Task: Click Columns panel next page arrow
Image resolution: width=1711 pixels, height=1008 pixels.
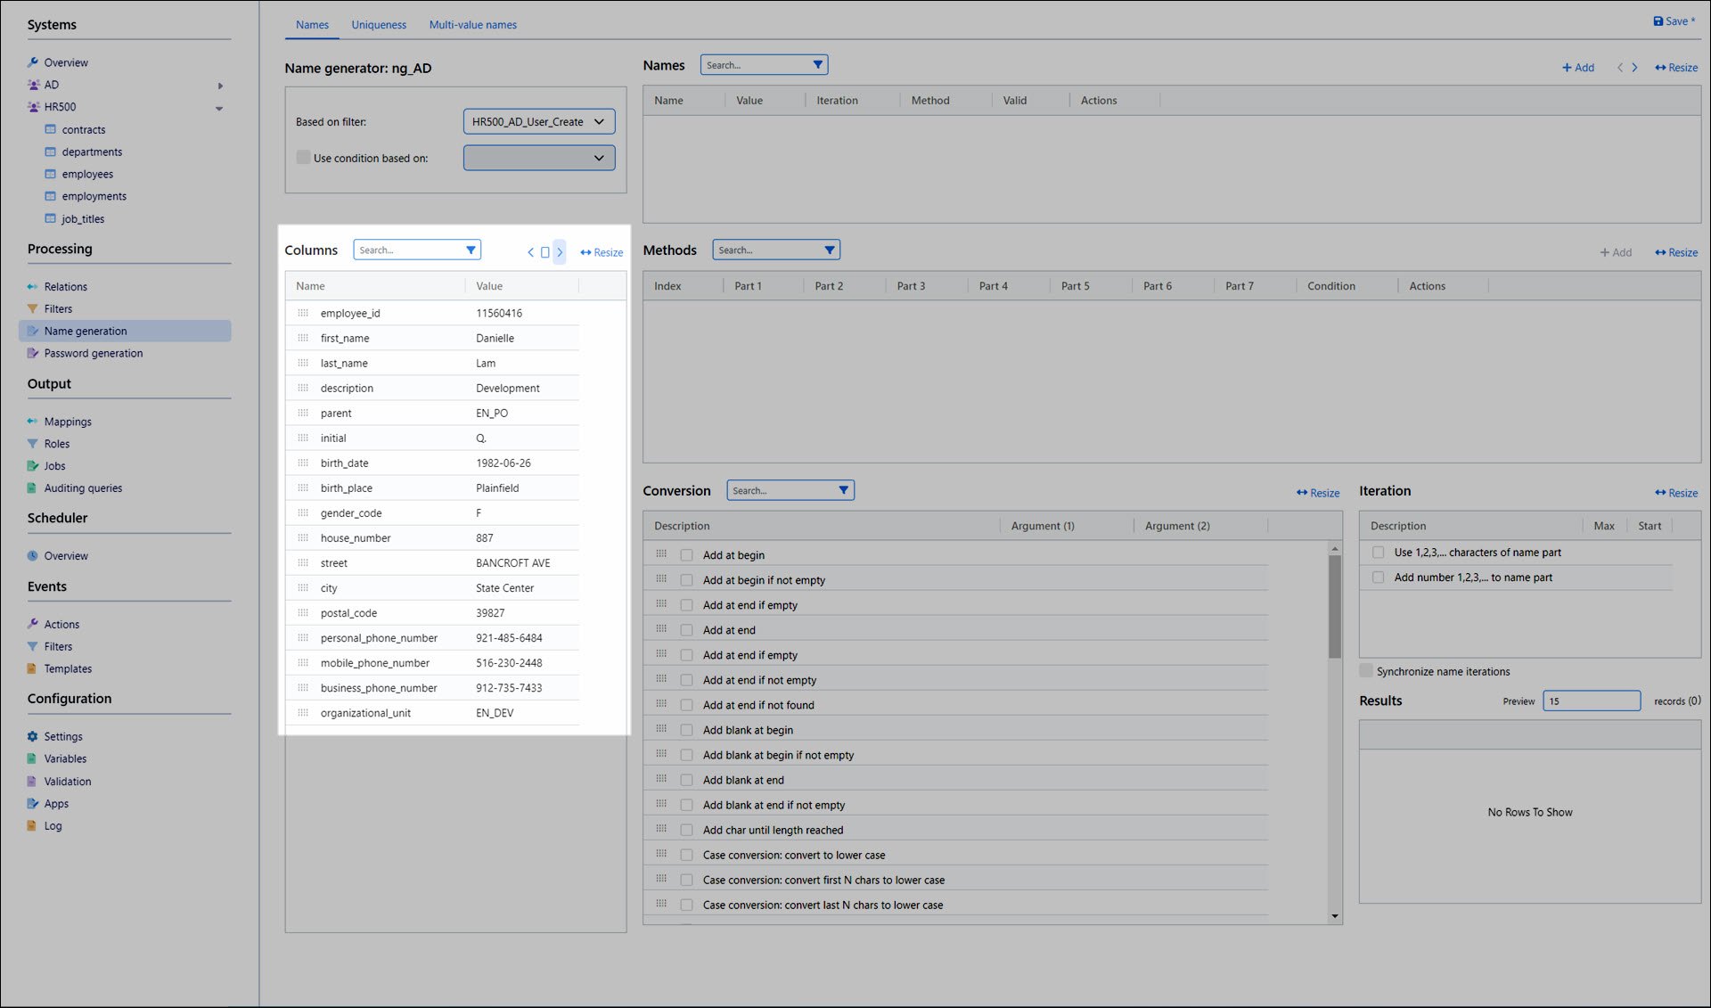Action: 560,252
